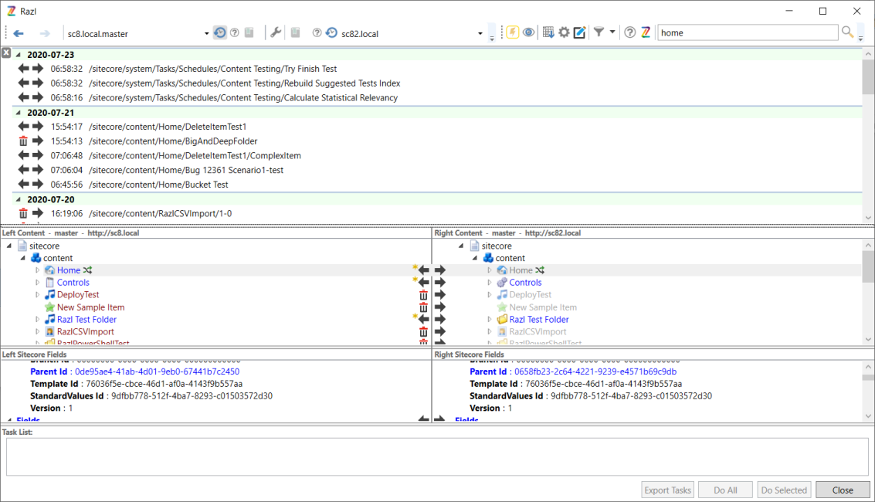875x502 pixels.
Task: Toggle the eye visibility icon in toolbar
Action: click(528, 32)
